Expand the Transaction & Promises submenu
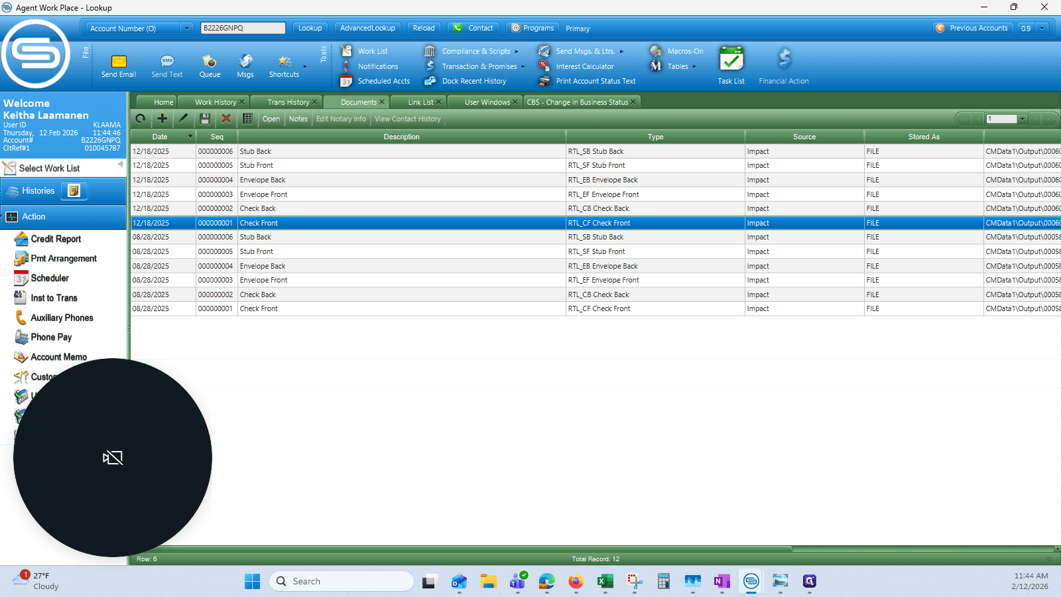The image size is (1061, 597). [x=523, y=66]
